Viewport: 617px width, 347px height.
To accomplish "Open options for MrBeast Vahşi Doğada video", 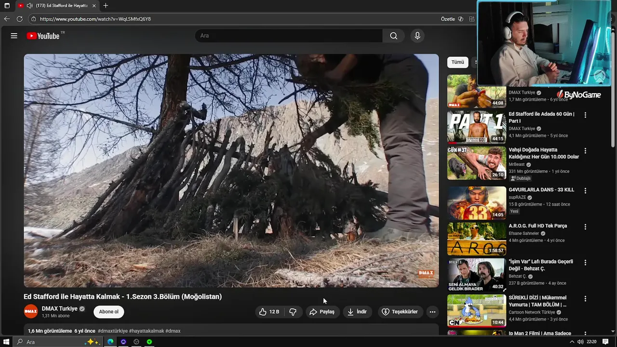I will (x=585, y=151).
